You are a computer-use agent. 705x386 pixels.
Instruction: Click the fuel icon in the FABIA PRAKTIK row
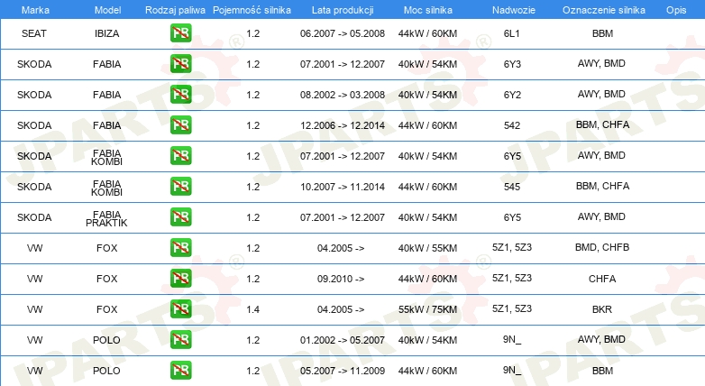(180, 216)
